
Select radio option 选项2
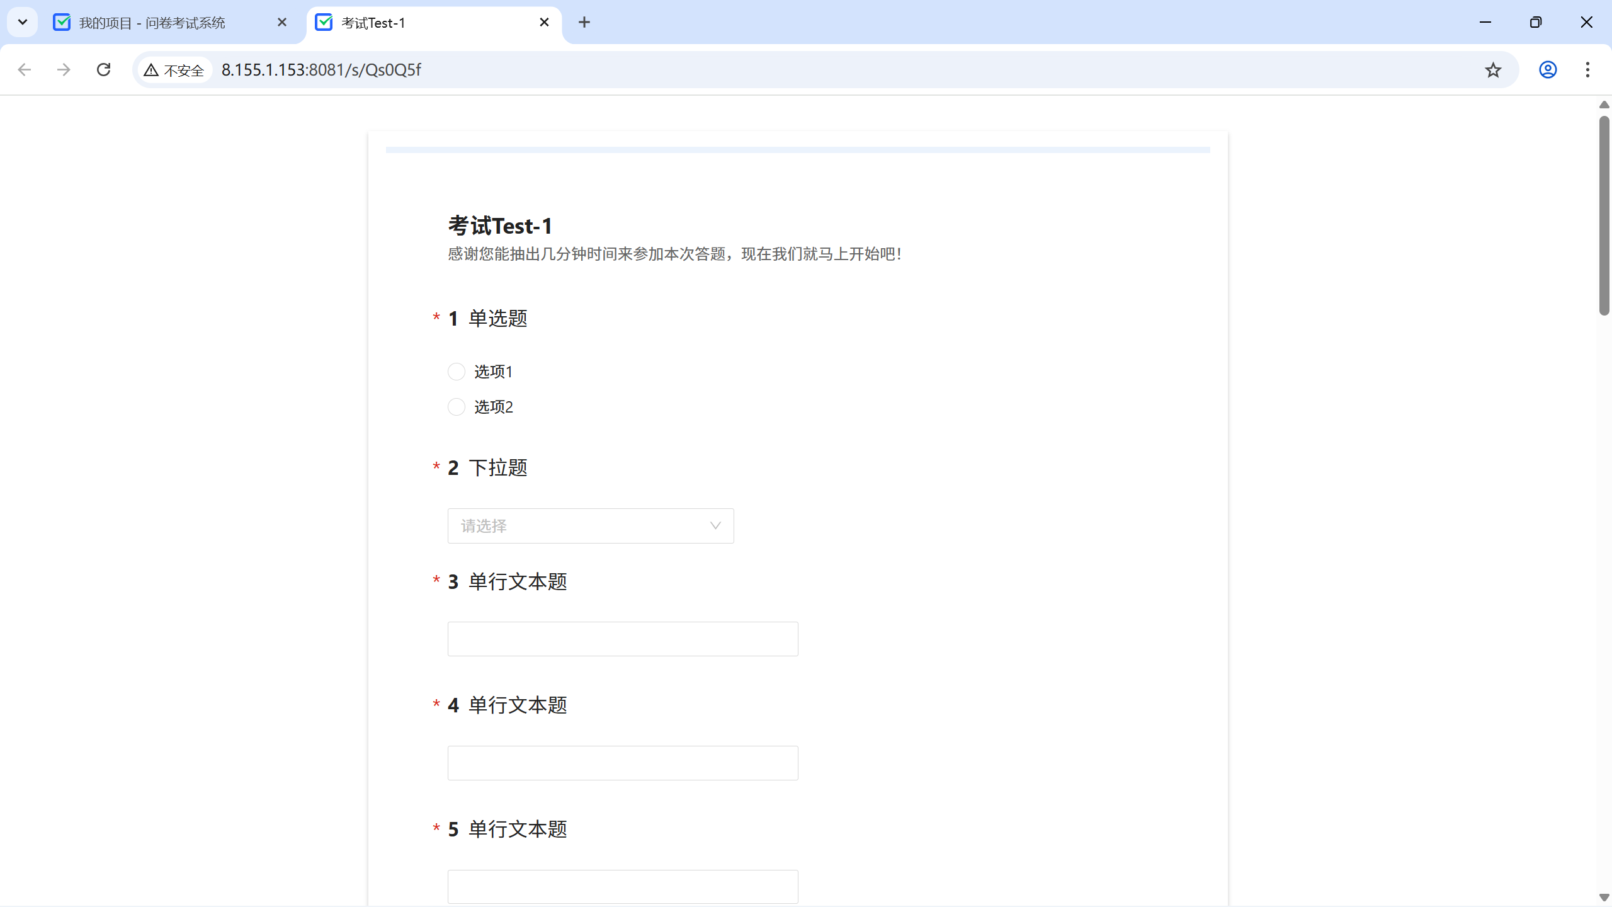457,407
